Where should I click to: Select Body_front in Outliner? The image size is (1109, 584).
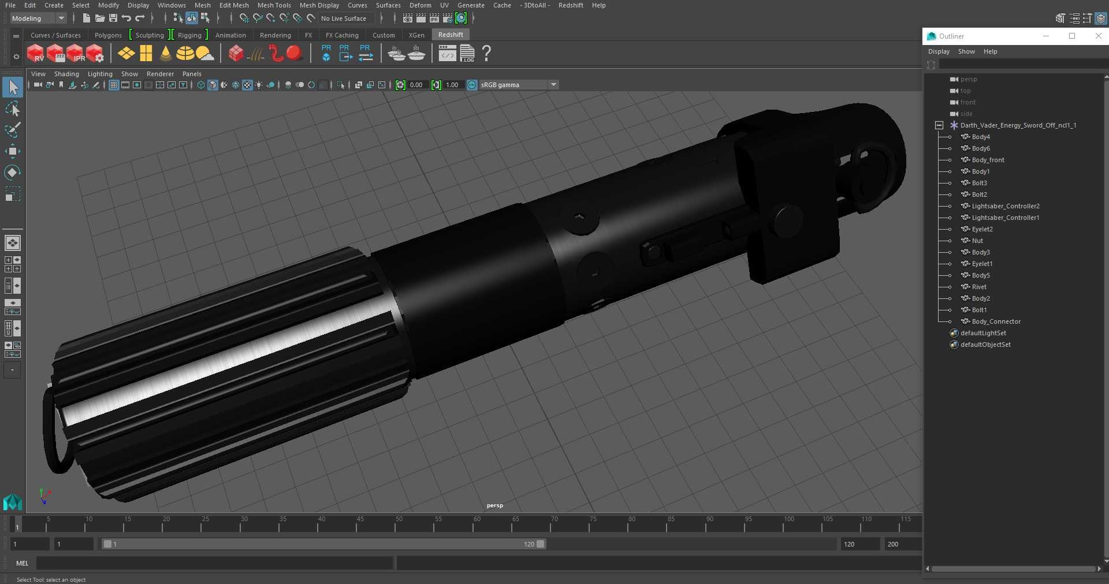(x=988, y=160)
